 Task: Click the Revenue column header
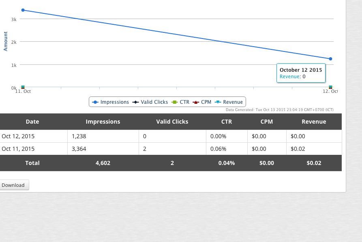point(314,122)
